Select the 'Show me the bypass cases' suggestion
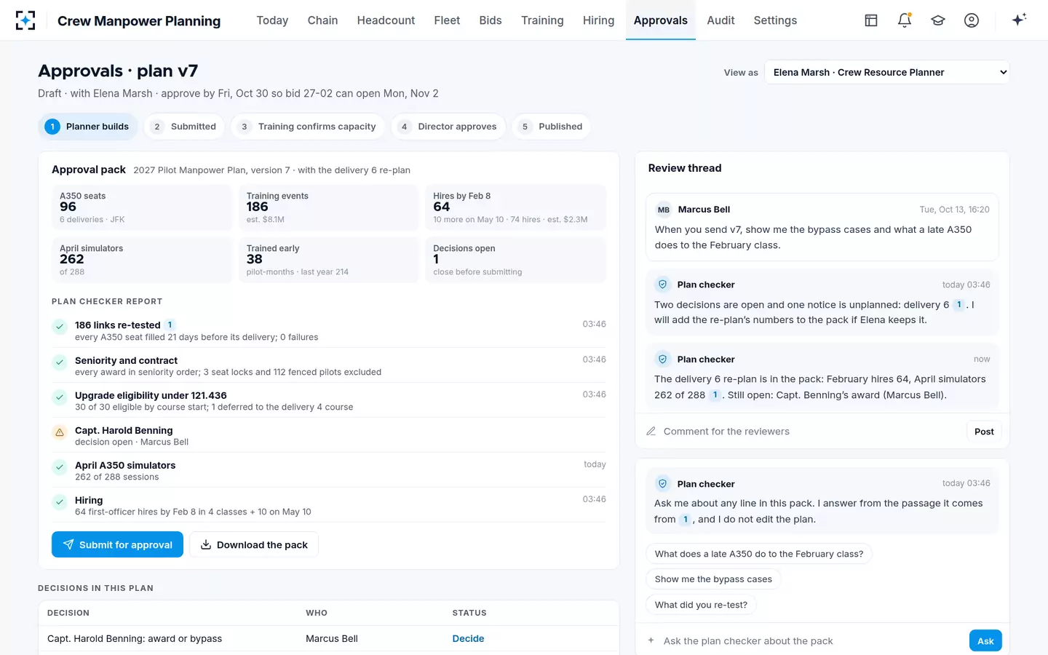The image size is (1048, 655). 713,579
